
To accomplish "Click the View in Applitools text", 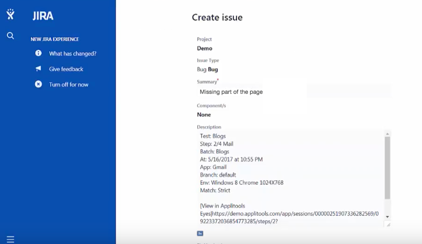I will click(223, 206).
